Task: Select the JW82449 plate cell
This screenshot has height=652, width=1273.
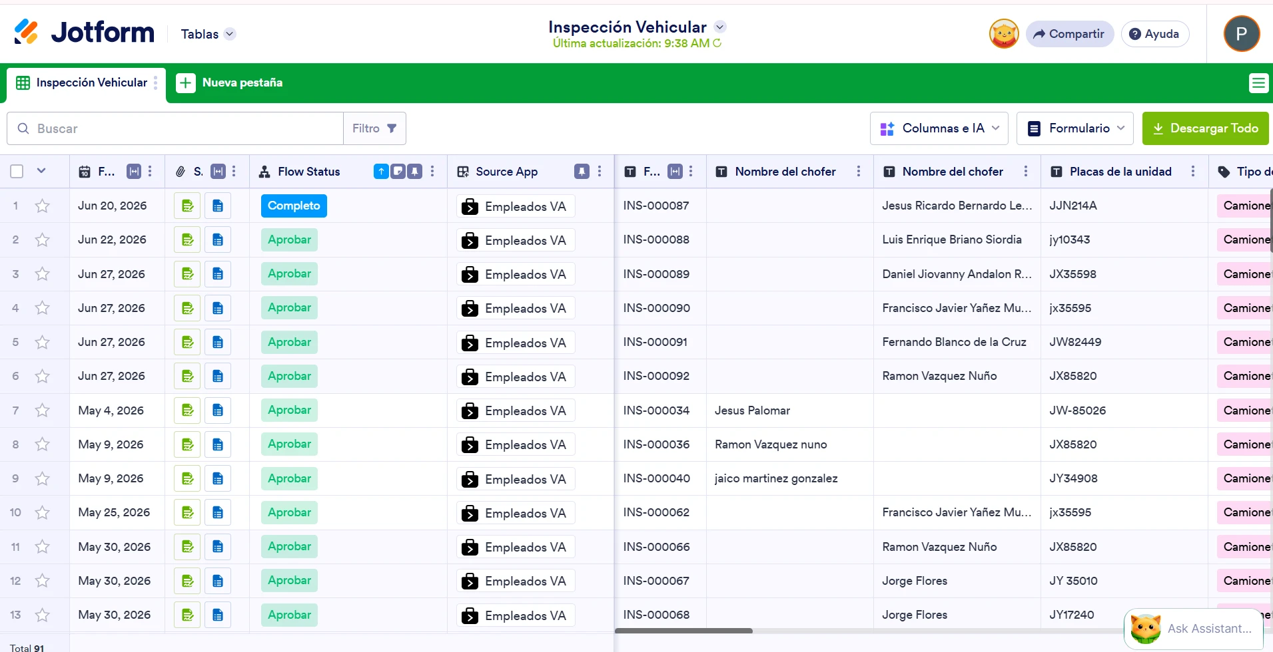Action: 1124,343
